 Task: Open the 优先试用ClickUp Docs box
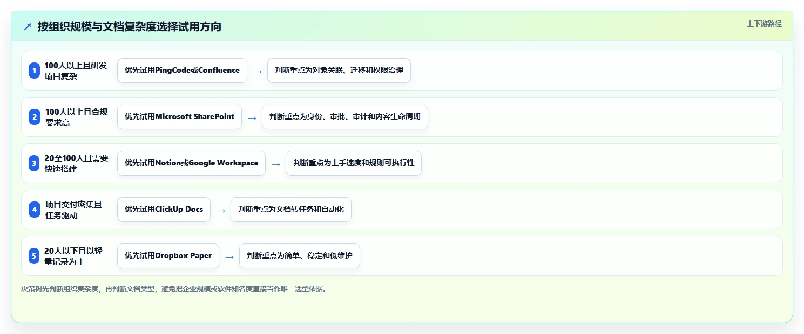coord(164,210)
